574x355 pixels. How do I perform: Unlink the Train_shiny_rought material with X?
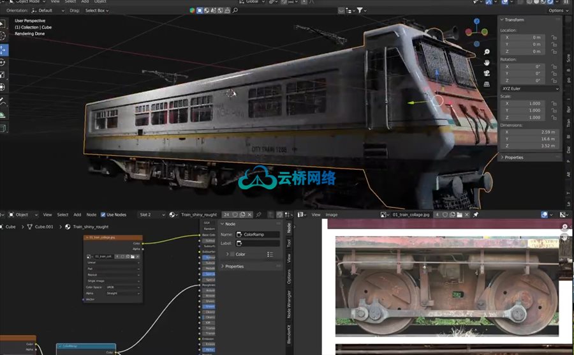click(x=249, y=215)
